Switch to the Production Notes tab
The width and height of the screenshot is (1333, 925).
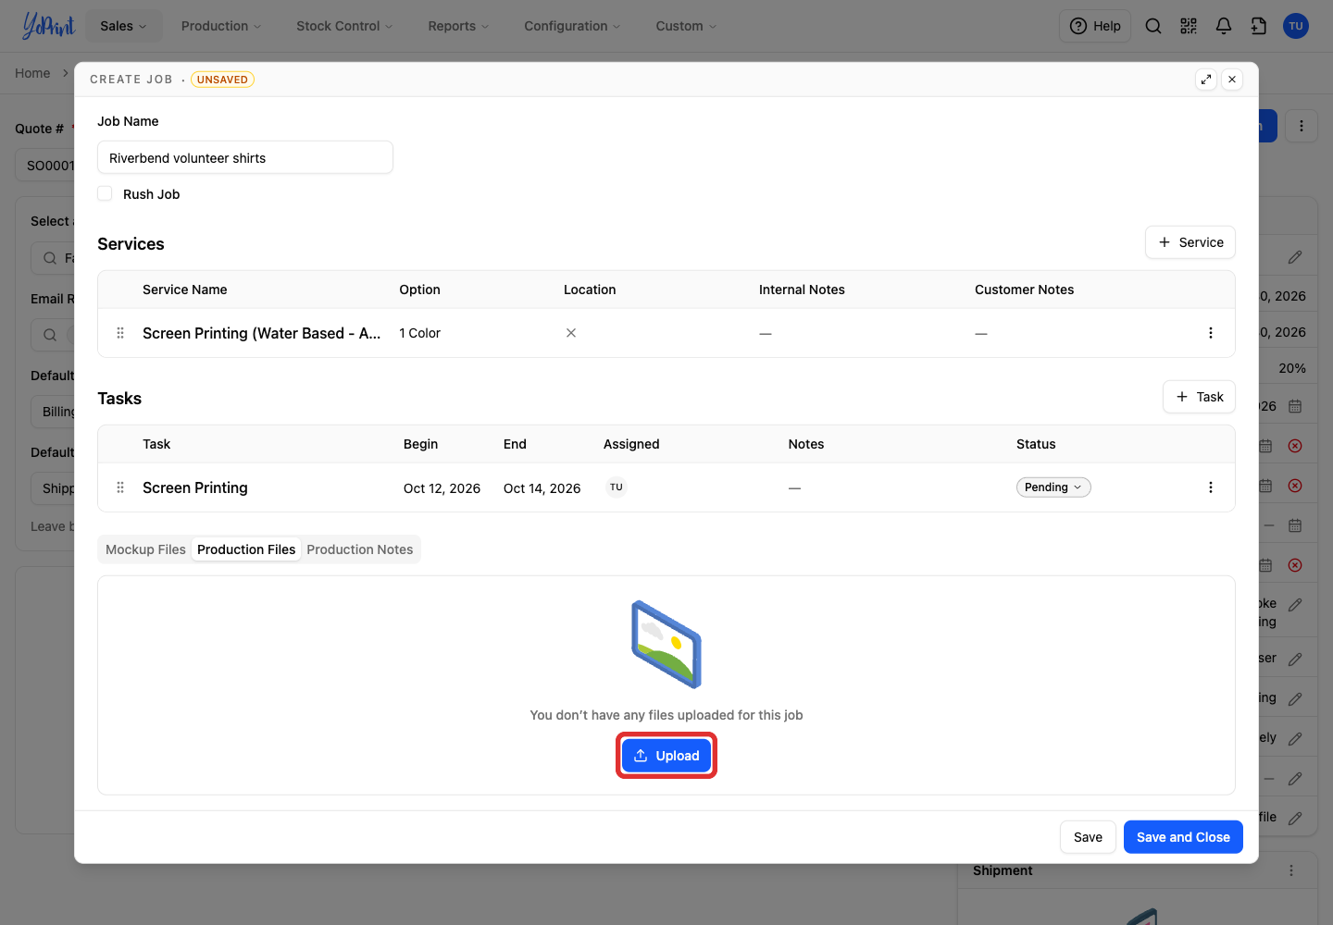pyautogui.click(x=360, y=549)
